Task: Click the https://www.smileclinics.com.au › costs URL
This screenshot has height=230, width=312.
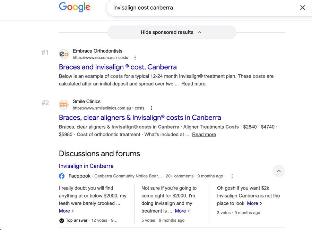Action: [109, 108]
